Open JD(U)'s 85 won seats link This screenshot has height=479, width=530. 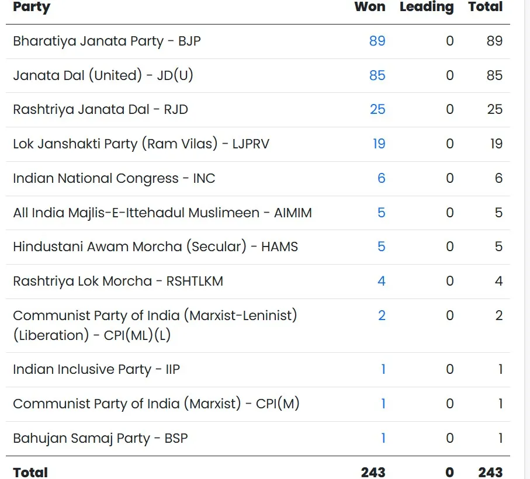[377, 75]
